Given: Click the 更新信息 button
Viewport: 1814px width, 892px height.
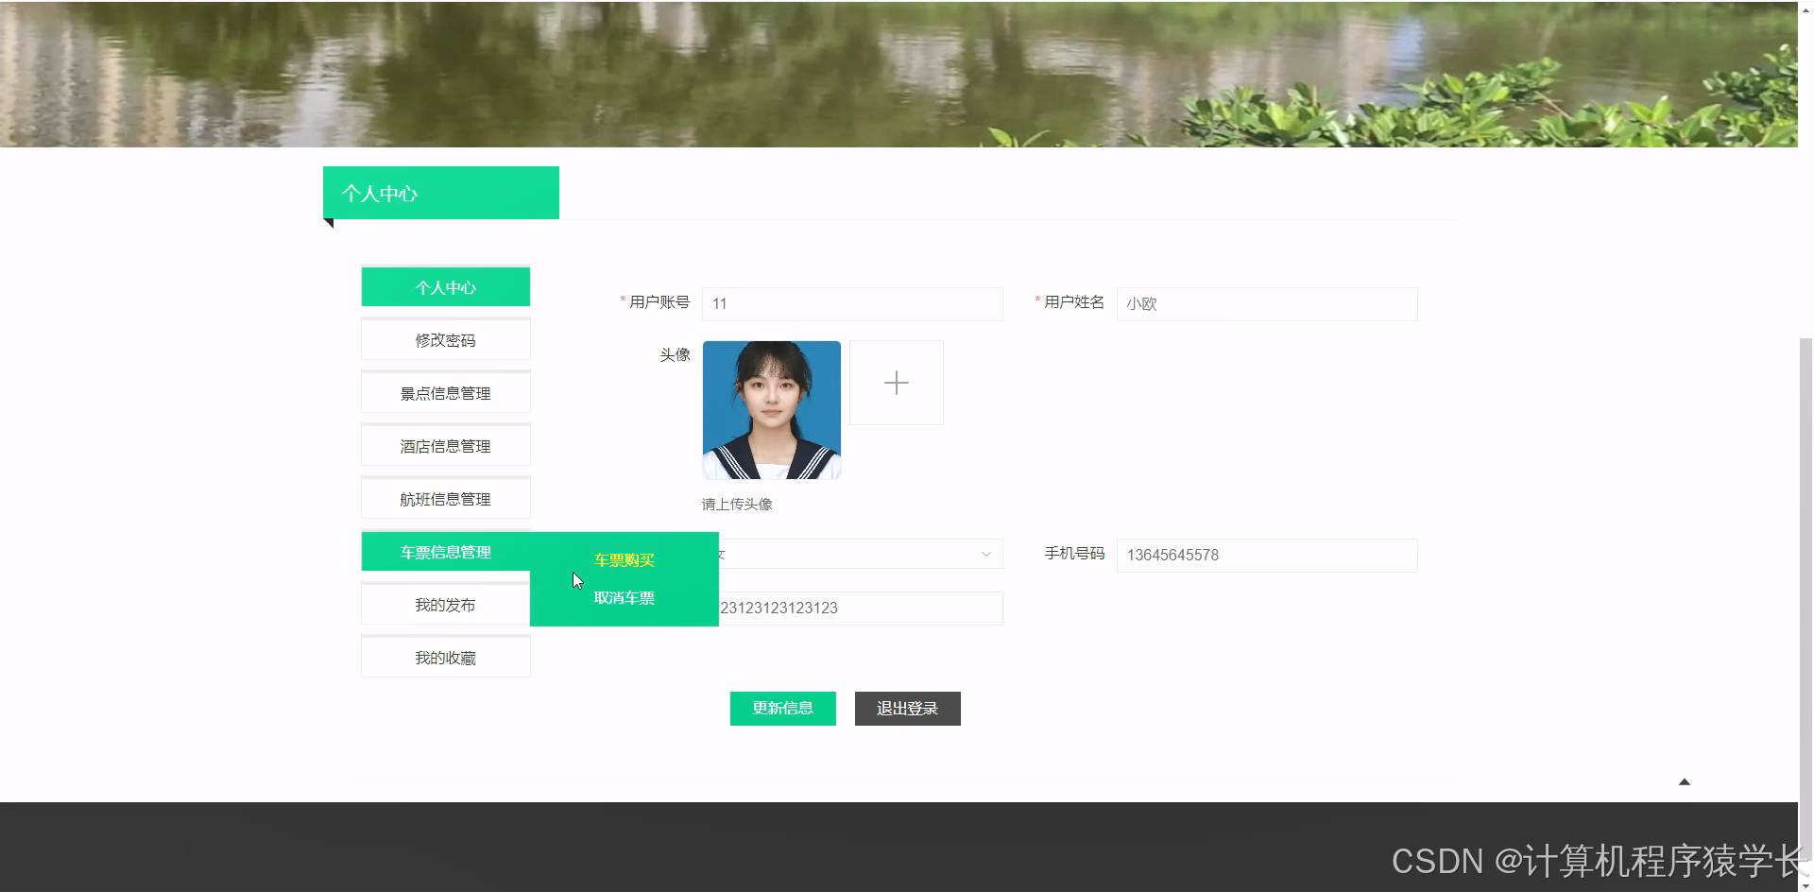Looking at the screenshot, I should 782,708.
